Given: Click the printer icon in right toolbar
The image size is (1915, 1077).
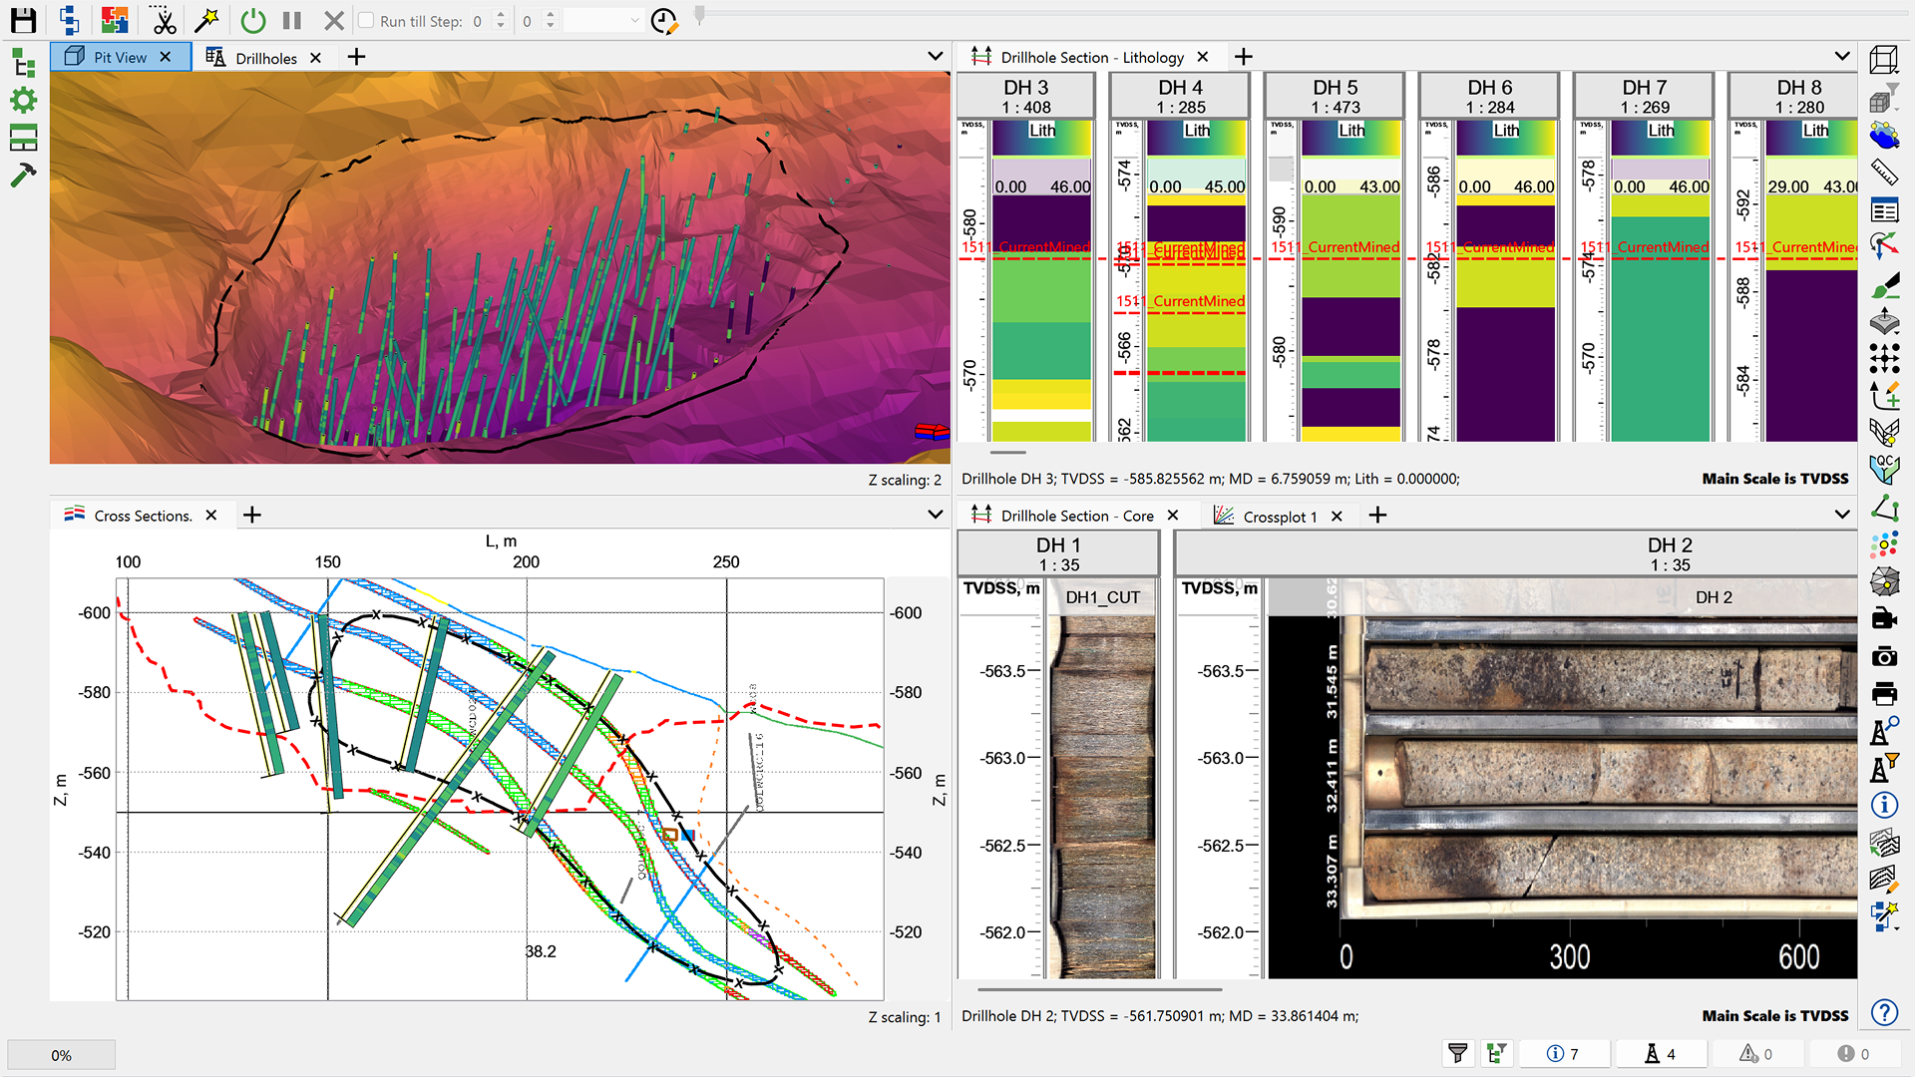Looking at the screenshot, I should point(1883,694).
